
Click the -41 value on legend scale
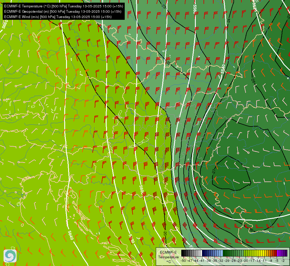pos(202,261)
